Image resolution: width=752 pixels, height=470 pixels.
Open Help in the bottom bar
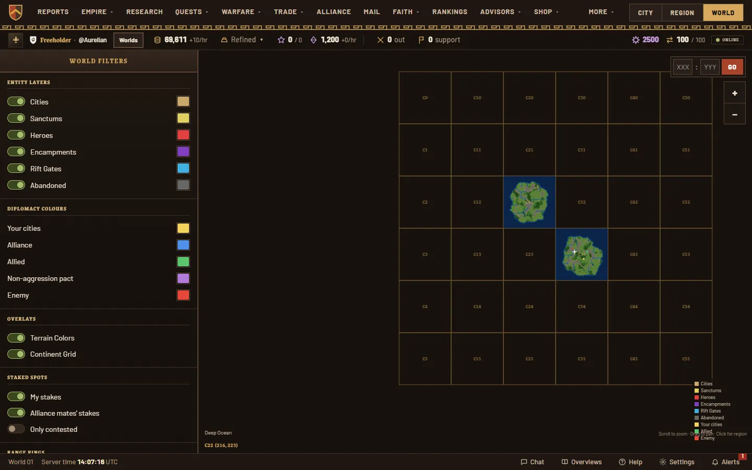(x=630, y=462)
